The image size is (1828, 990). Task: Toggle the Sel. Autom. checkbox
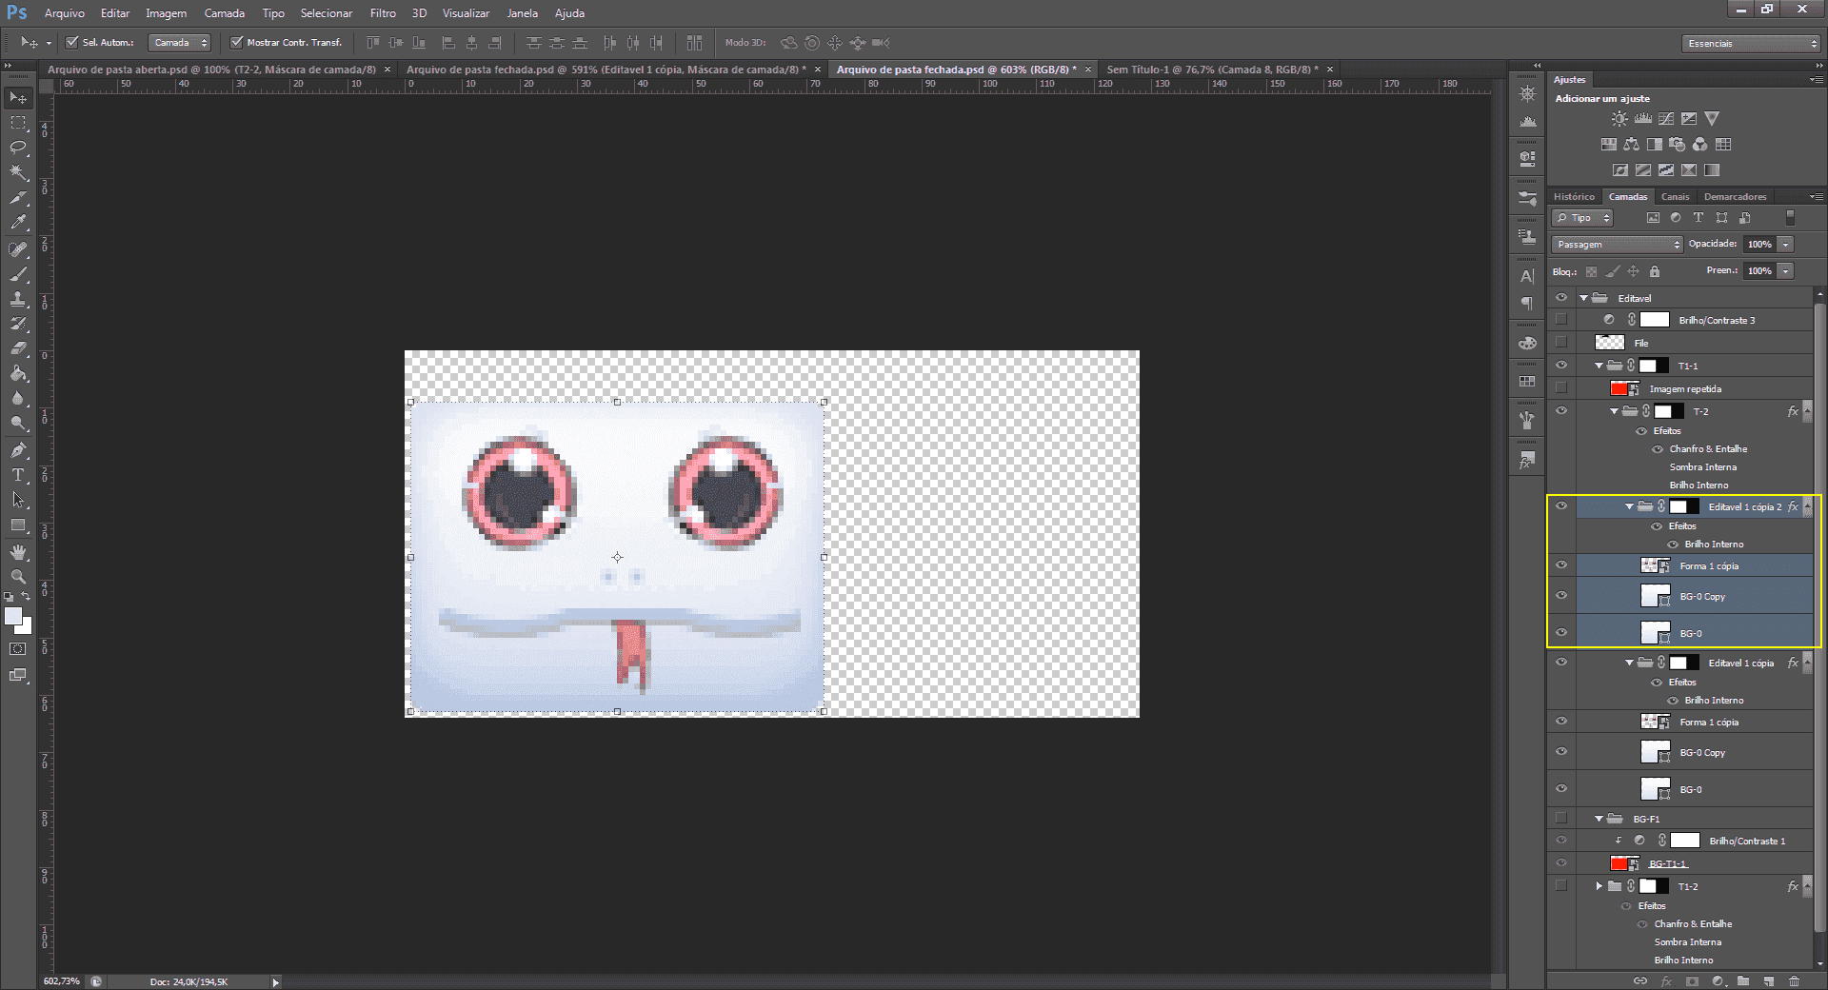tap(72, 42)
